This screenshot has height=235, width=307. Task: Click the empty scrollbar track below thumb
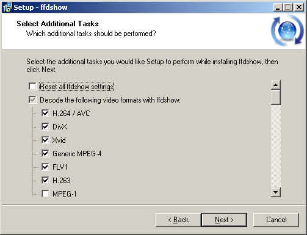click(x=276, y=146)
